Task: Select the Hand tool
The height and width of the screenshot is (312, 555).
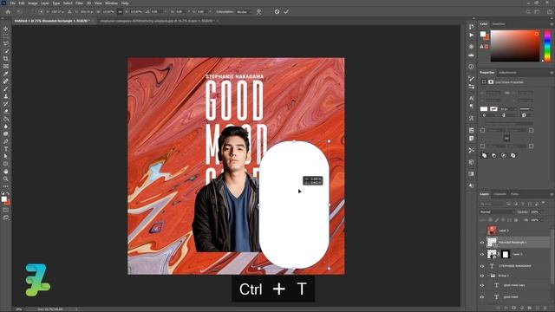Action: click(x=6, y=172)
